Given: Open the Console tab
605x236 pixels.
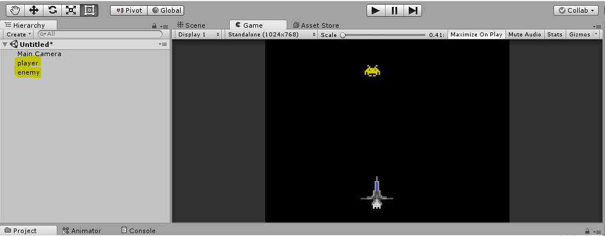Looking at the screenshot, I should [x=138, y=231].
